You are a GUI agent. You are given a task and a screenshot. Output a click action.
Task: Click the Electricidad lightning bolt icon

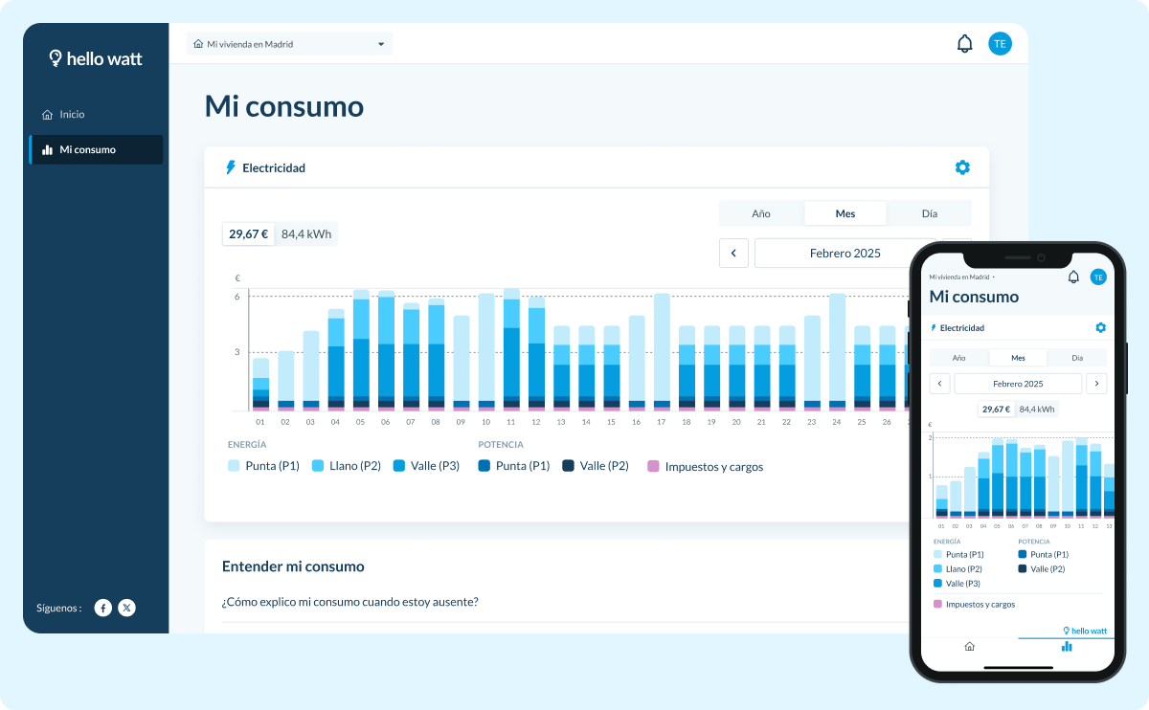pyautogui.click(x=230, y=167)
